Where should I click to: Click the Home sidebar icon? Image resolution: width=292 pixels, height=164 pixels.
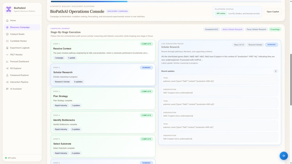coord(7,21)
